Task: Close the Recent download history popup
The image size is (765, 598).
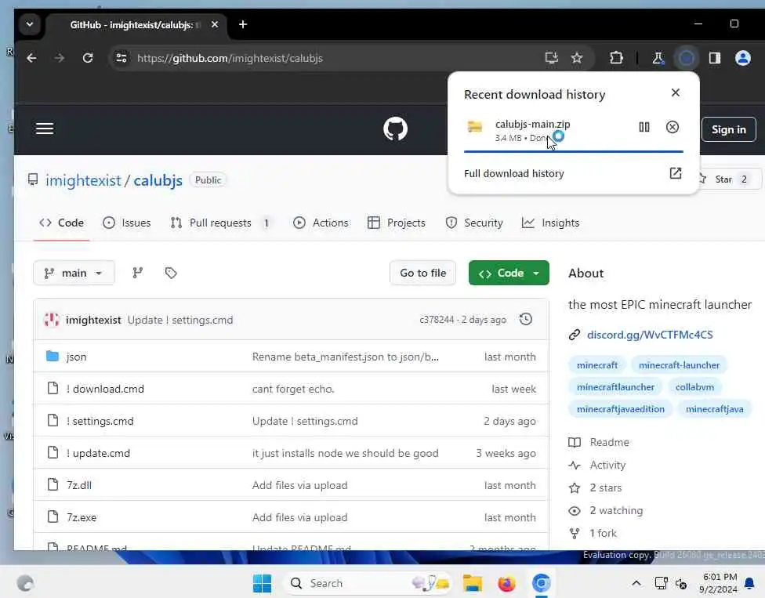Action: tap(675, 92)
